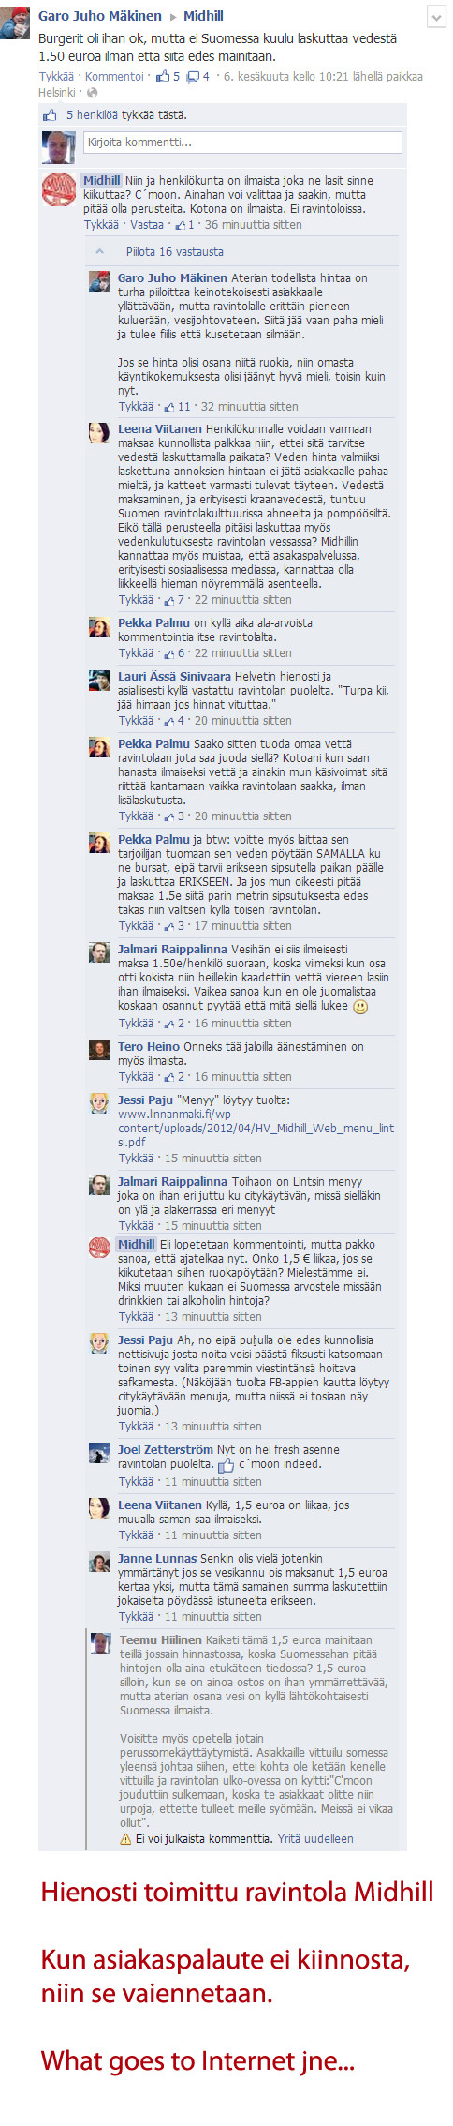
Task: Click the warning icon beside 'Ei voi julkaista kommenttia'
Action: pos(125,1838)
